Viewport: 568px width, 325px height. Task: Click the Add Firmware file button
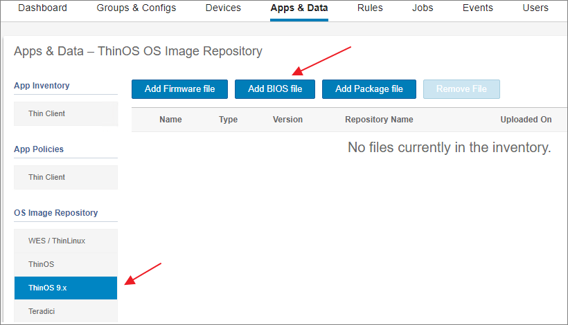tap(179, 89)
